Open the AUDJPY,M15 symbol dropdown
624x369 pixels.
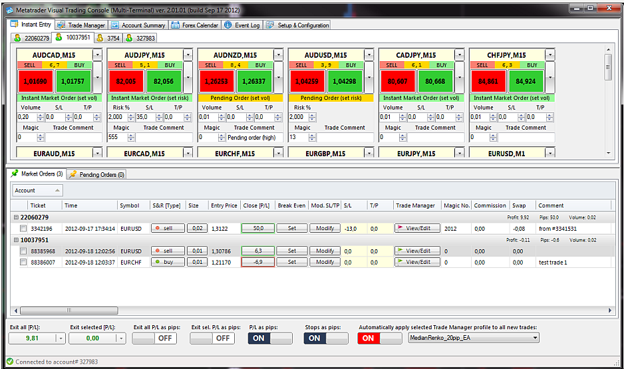pyautogui.click(x=188, y=55)
